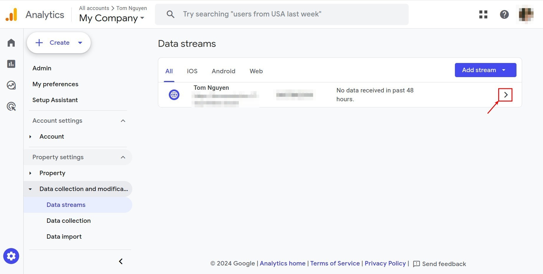Open the Add stream dropdown
Viewport: 543px width, 274px height.
(x=486, y=70)
